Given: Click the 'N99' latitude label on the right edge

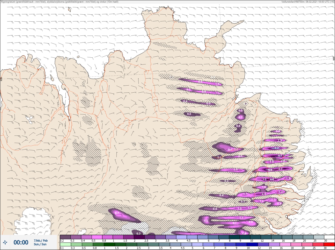Looking at the screenshot, I should point(334,59).
